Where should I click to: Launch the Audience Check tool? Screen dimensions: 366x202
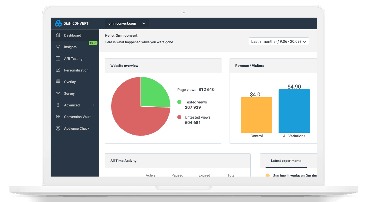tap(77, 128)
